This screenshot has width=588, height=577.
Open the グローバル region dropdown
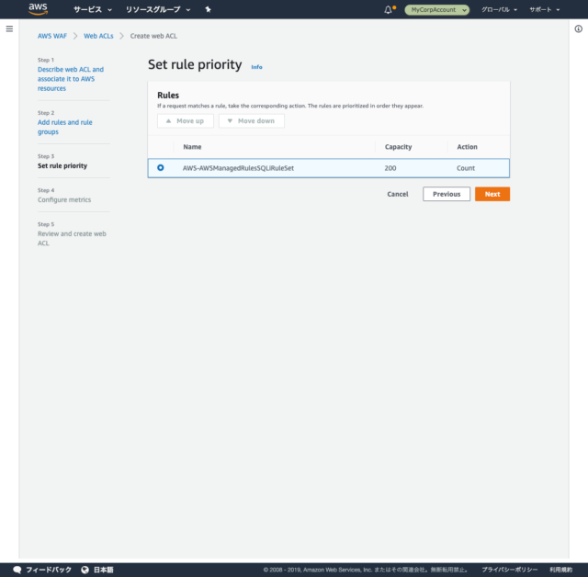pos(499,10)
